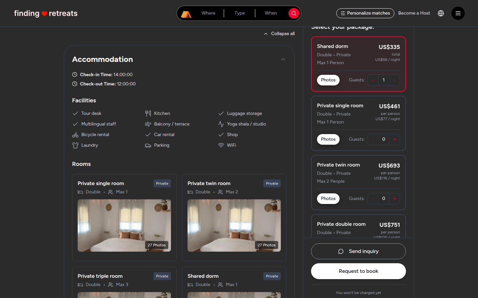Open Private single room photo thumbnail
The width and height of the screenshot is (478, 298).
124,225
